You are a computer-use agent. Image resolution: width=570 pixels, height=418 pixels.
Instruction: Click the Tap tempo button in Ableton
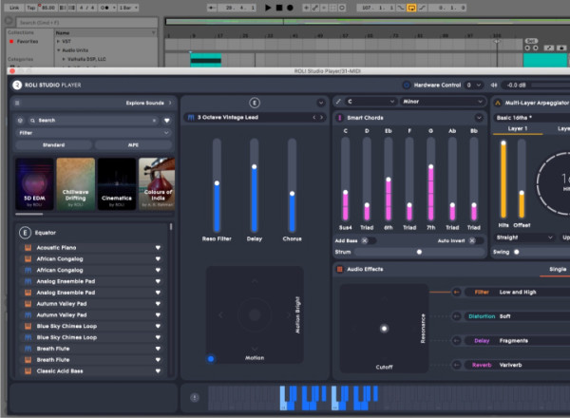(31, 8)
